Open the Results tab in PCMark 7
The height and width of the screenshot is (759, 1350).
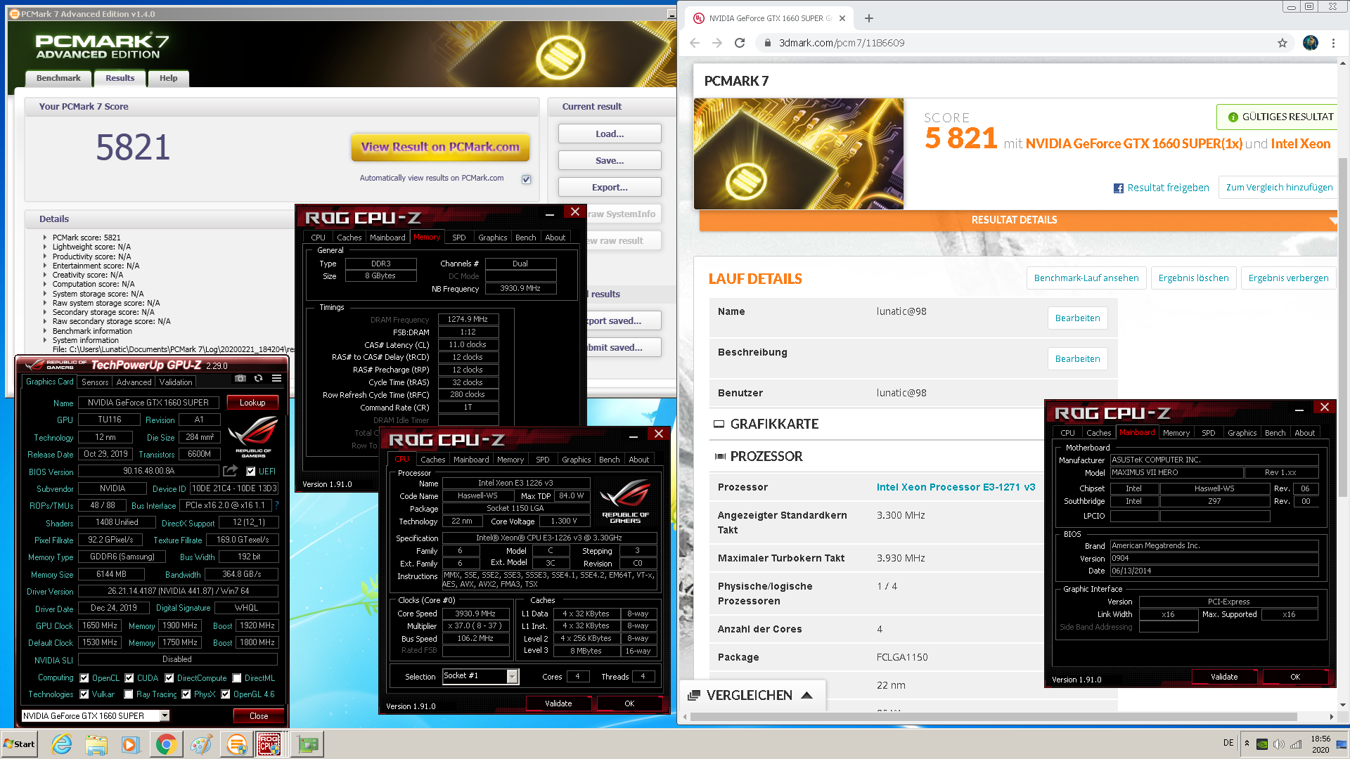pos(120,78)
